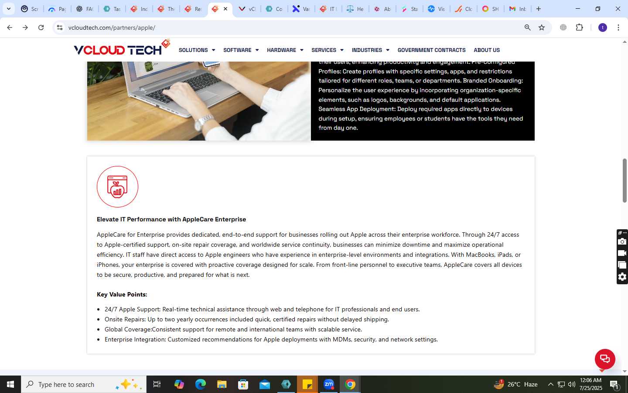Click the laptop photo image
Viewport: 628px width, 393px height.
(x=199, y=101)
